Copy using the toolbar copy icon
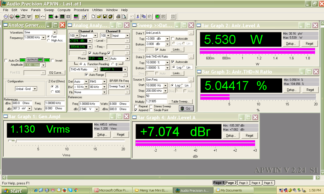Screen dimensions: 324x194 tap(144, 16)
